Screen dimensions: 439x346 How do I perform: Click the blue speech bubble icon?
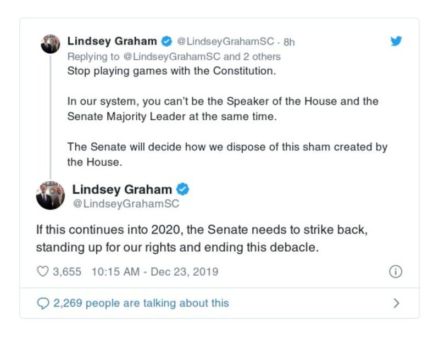click(x=42, y=303)
